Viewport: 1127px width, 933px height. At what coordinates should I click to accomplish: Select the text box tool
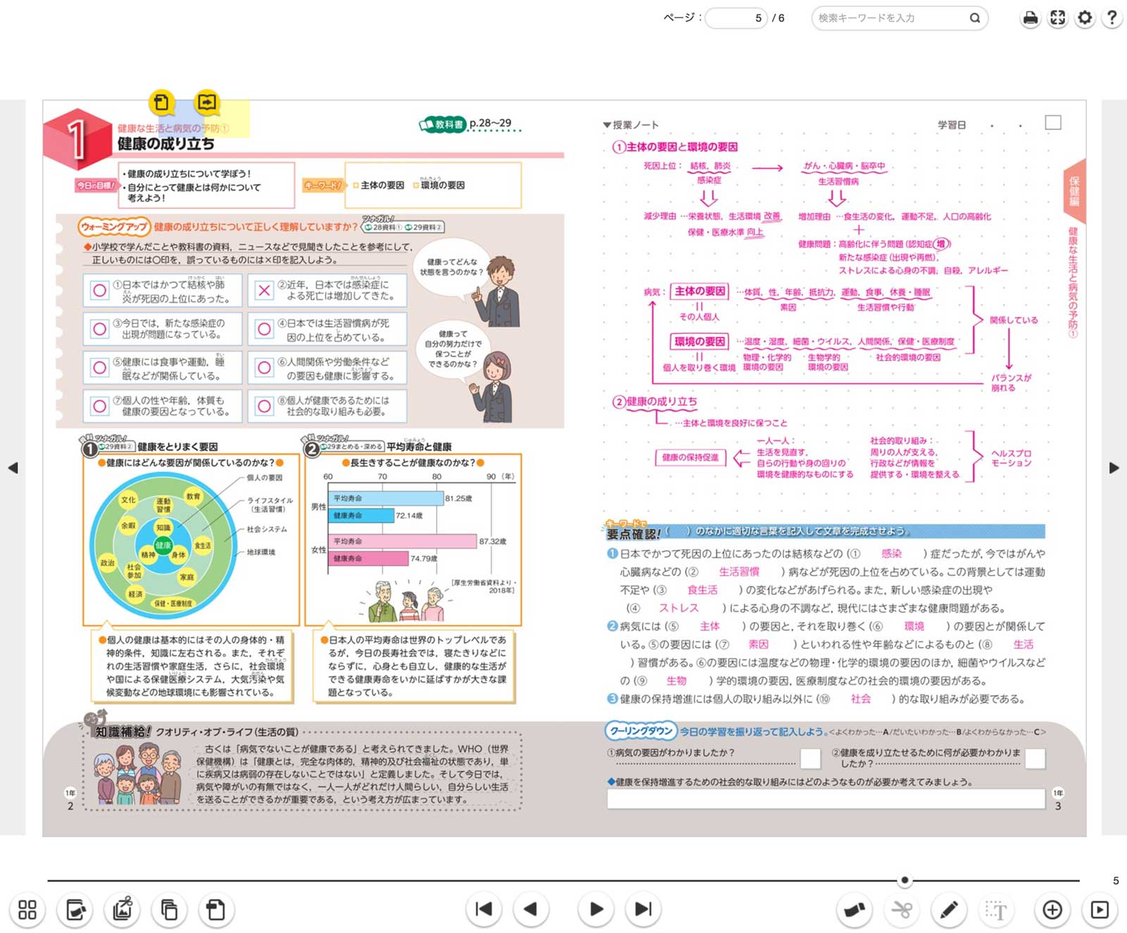tap(996, 910)
